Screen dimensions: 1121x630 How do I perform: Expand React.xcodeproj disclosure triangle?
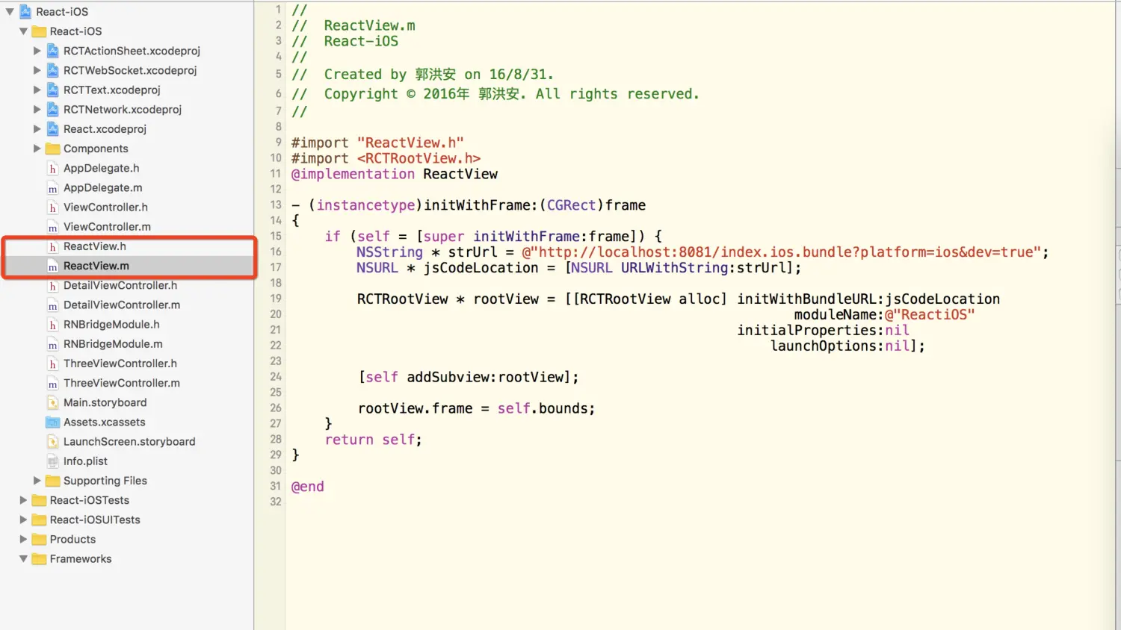37,128
